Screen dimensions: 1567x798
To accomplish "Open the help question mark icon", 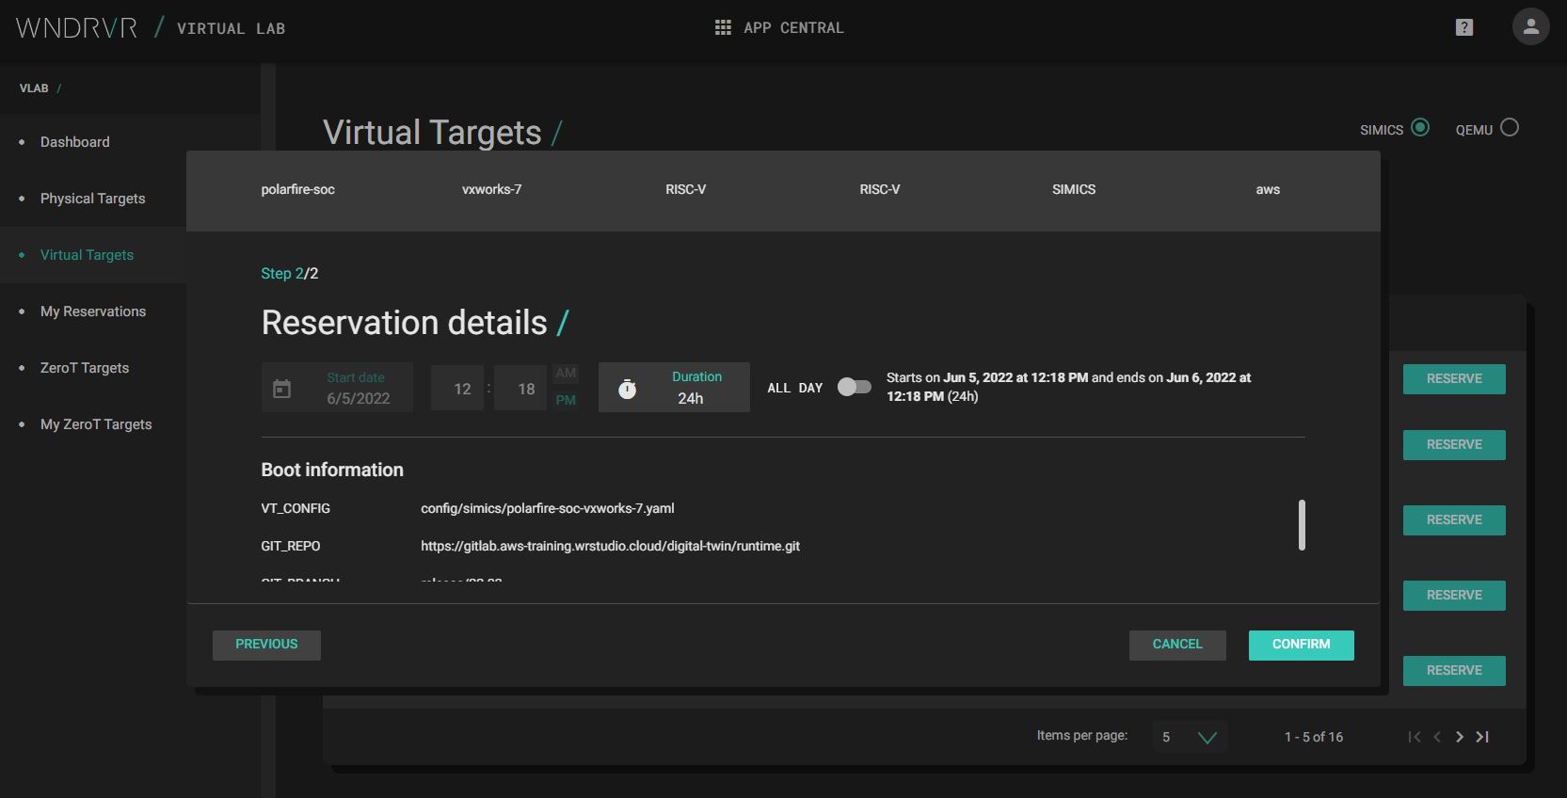I will [1463, 27].
